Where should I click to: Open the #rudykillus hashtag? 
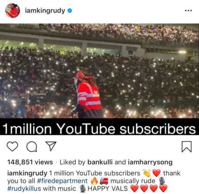coord(24,188)
